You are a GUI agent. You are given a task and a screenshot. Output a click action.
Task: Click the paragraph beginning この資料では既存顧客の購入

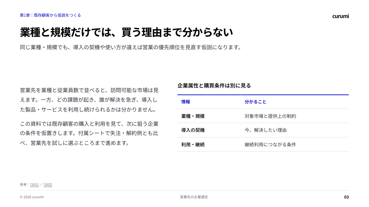tap(89, 133)
